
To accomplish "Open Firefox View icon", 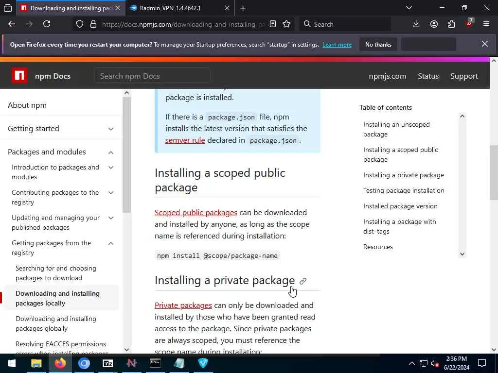I will 8,8.
